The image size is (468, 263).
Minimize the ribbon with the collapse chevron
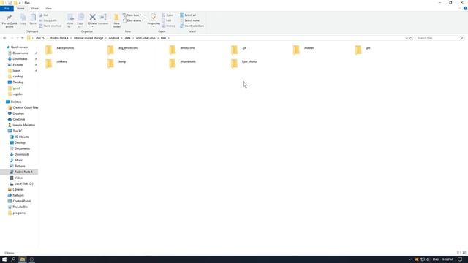pos(460,8)
